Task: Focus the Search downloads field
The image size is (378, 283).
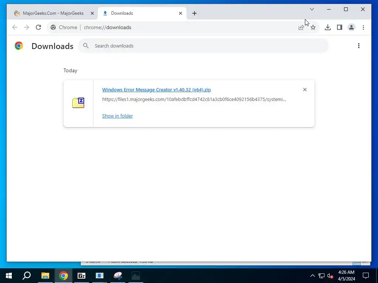Action: 203,46
